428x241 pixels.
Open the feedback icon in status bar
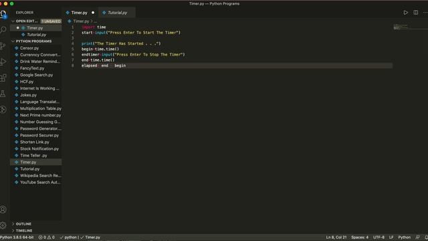coord(417,238)
